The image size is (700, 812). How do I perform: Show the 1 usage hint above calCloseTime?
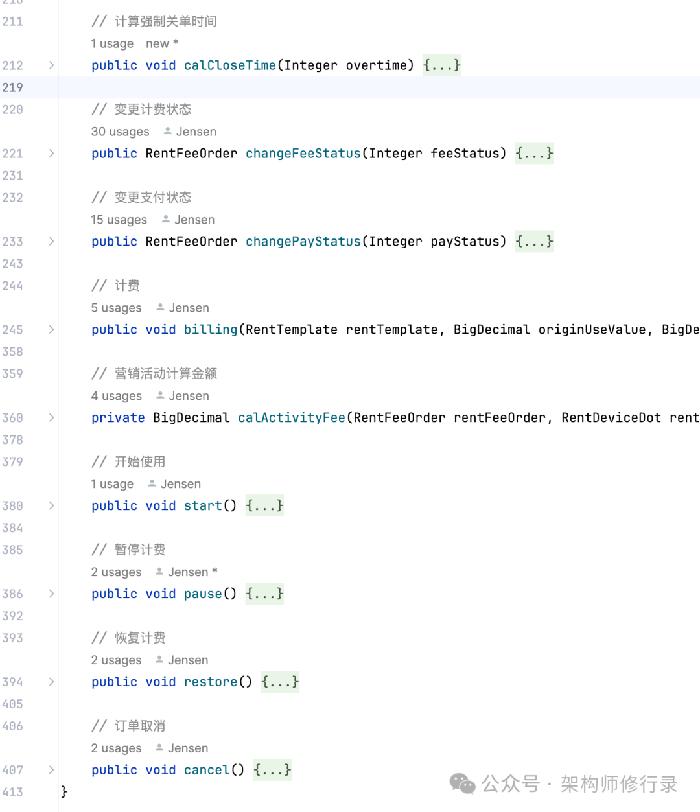[x=112, y=43]
